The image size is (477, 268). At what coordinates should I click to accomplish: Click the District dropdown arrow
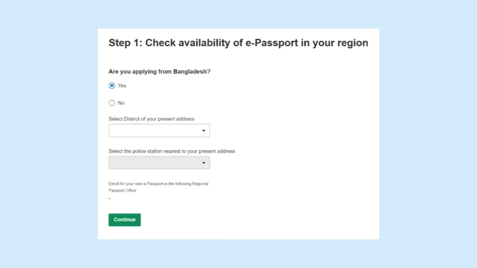(x=204, y=131)
